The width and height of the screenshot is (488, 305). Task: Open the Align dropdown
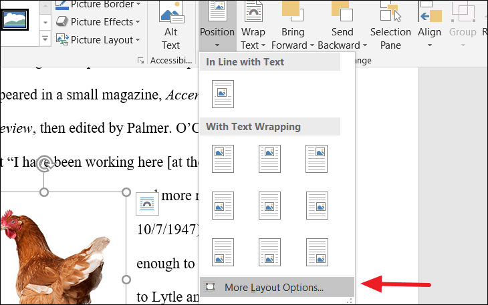429,26
